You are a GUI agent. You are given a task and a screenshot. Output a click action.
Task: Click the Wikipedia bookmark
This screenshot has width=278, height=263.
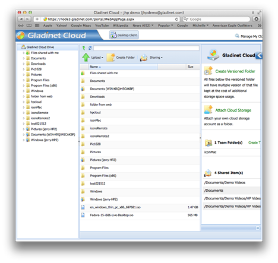point(121,26)
